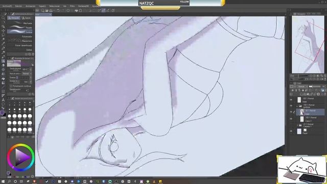Click the delete sub tool trash icon
This screenshot has width=327, height=184.
[x=33, y=54]
